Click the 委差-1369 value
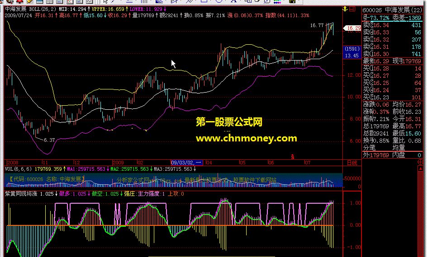Image resolution: width=428 pixels, height=257 pixels. [407, 18]
